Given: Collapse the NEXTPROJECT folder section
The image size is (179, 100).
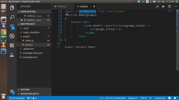Looking at the screenshot, I should click(34, 24).
